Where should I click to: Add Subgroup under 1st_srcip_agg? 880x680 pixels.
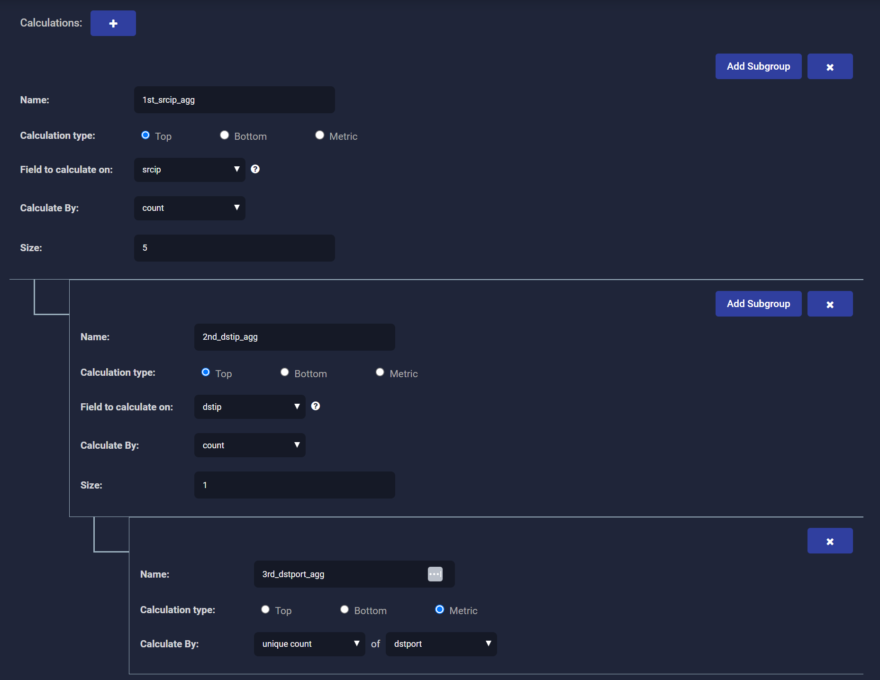click(758, 67)
